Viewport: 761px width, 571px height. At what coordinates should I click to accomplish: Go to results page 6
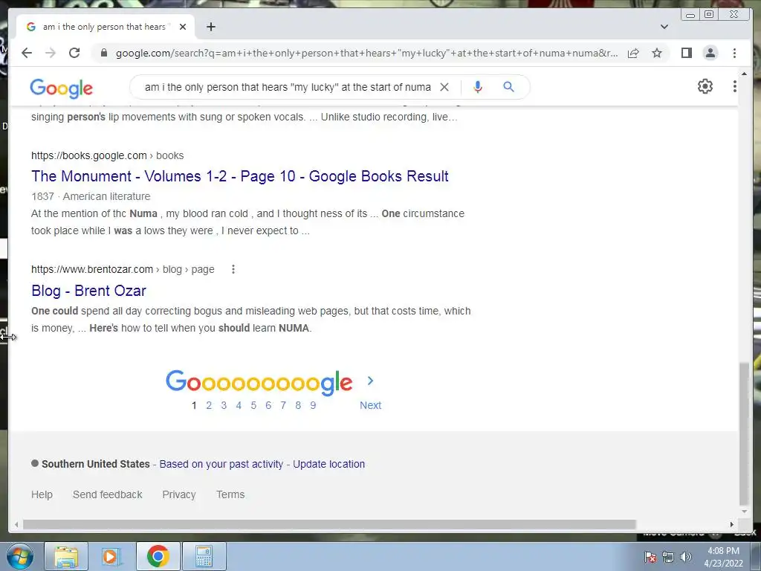268,405
